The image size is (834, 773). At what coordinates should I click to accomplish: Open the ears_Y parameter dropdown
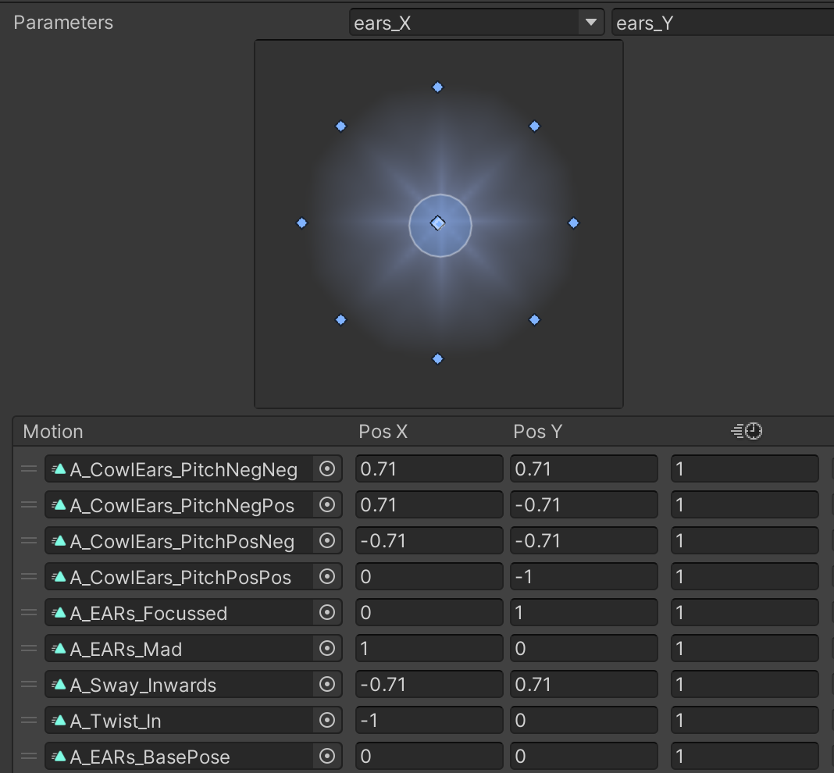tap(722, 23)
